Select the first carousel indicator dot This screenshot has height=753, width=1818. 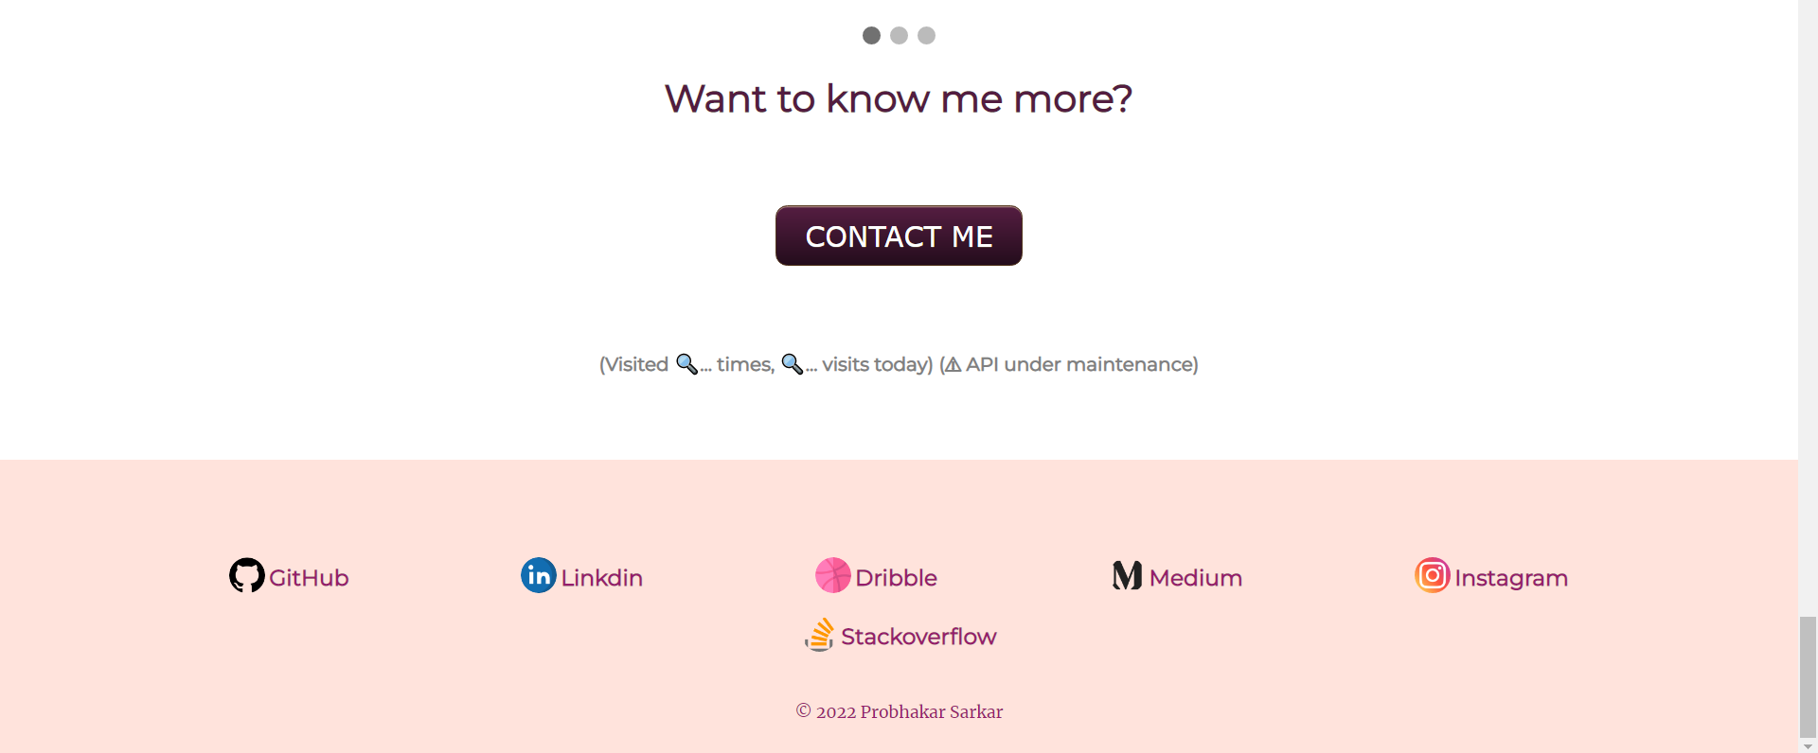point(871,35)
